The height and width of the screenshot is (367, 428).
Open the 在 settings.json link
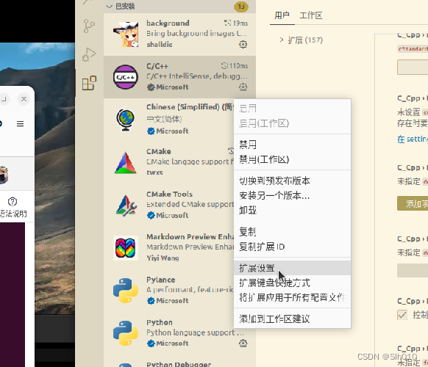[413, 139]
